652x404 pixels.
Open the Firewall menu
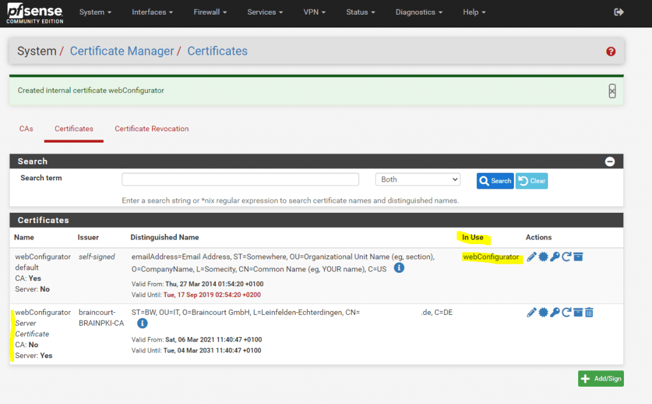click(210, 12)
